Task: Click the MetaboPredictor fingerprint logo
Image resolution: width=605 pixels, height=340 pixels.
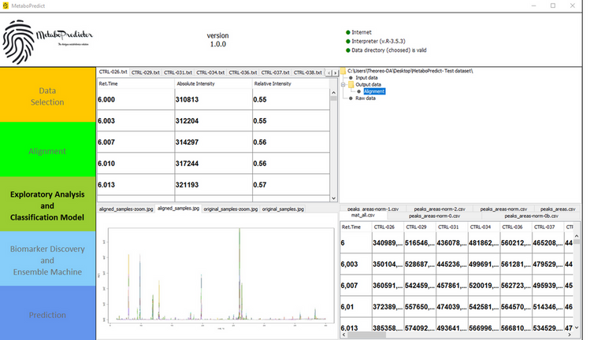Action: [18, 42]
